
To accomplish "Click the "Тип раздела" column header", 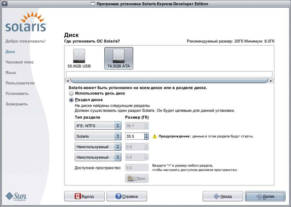I will [x=87, y=117].
